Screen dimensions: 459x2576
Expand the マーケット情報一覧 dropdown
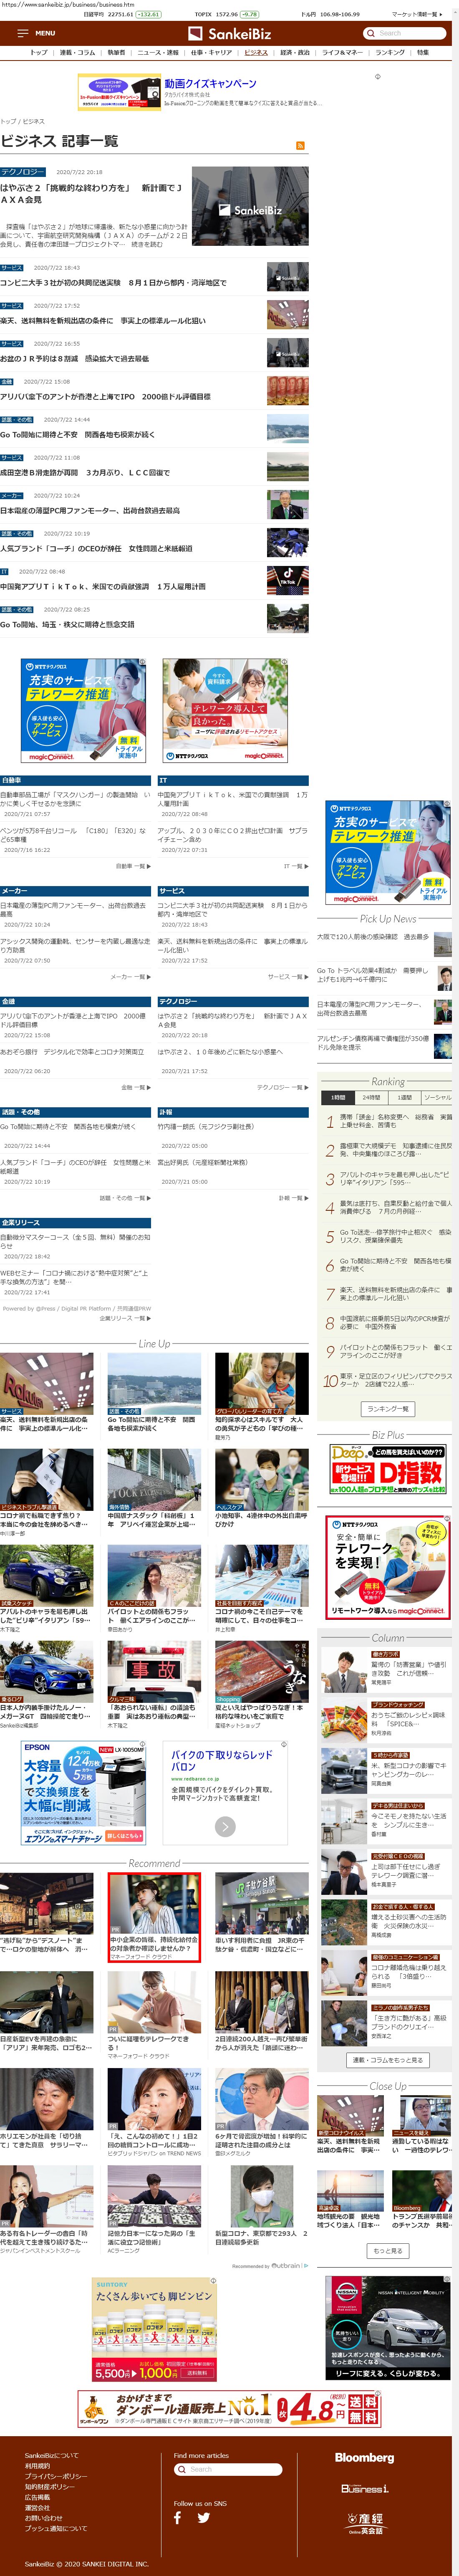pos(416,15)
